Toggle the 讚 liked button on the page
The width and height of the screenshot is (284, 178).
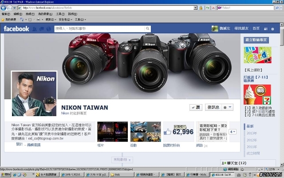[196, 107]
